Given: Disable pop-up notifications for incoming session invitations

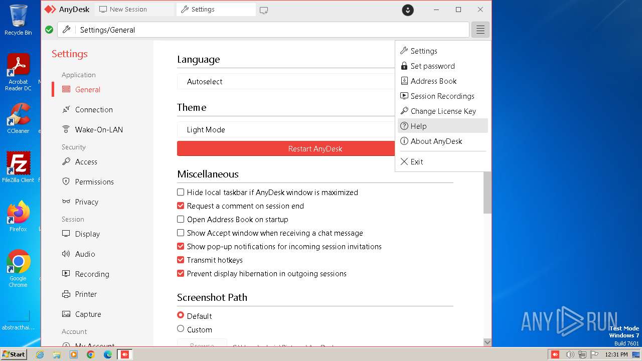Looking at the screenshot, I should pos(181,246).
